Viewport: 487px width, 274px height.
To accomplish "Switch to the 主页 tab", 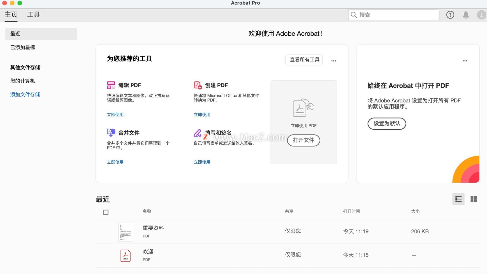I will (11, 15).
